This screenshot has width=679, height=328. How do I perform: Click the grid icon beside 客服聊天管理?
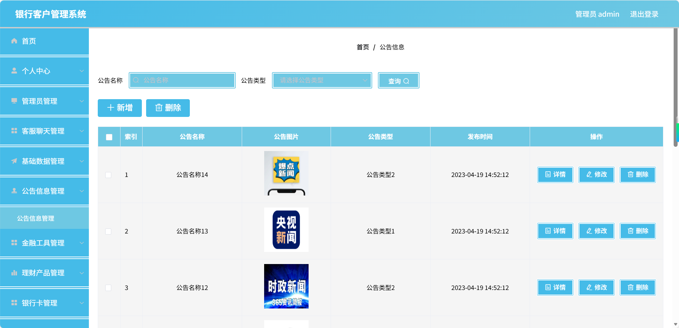(x=14, y=131)
